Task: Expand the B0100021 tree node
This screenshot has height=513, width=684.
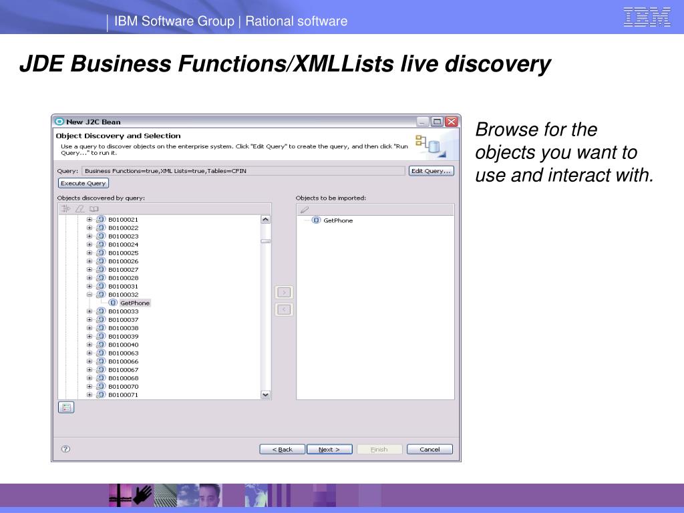Action: point(90,219)
